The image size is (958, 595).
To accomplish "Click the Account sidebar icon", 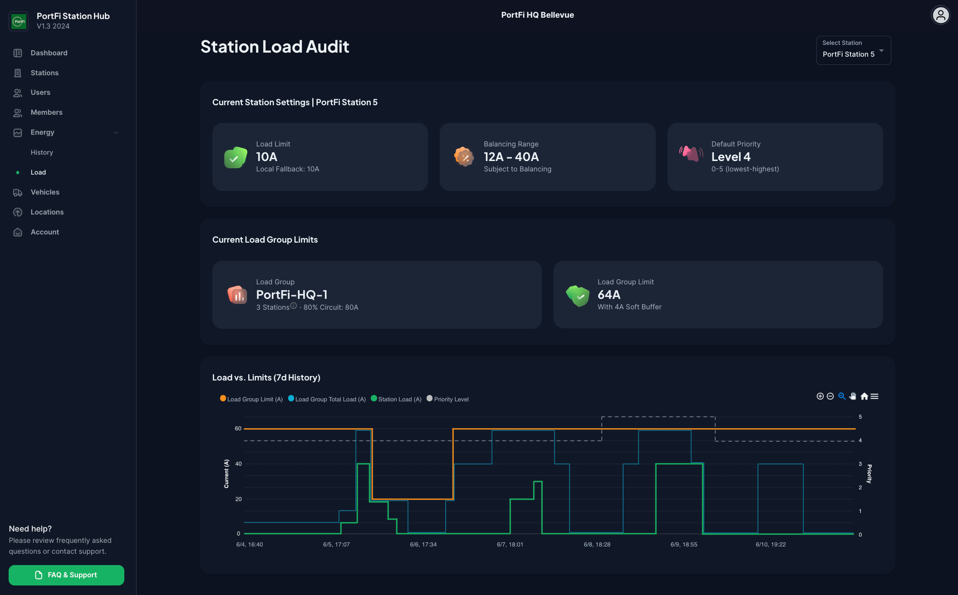I will point(19,232).
